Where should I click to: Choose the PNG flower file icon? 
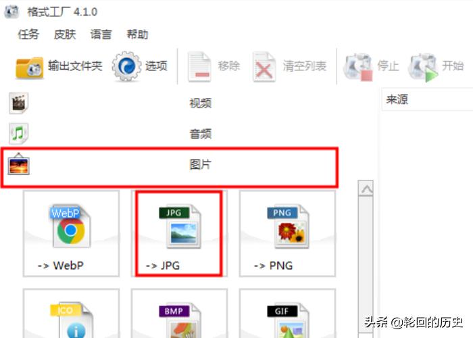pyautogui.click(x=288, y=226)
